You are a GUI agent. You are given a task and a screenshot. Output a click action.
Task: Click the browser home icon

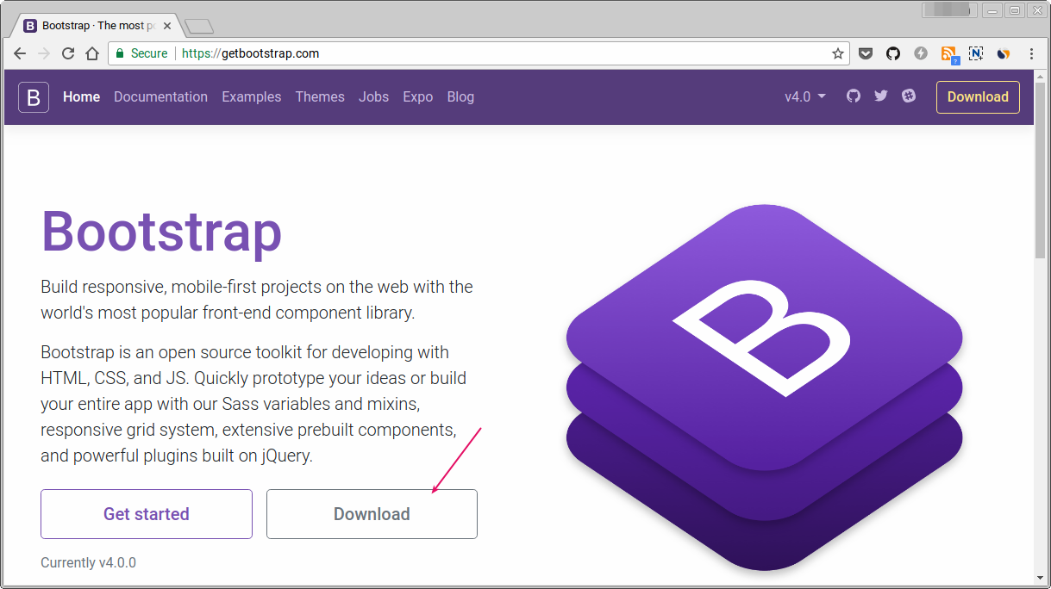tap(92, 53)
